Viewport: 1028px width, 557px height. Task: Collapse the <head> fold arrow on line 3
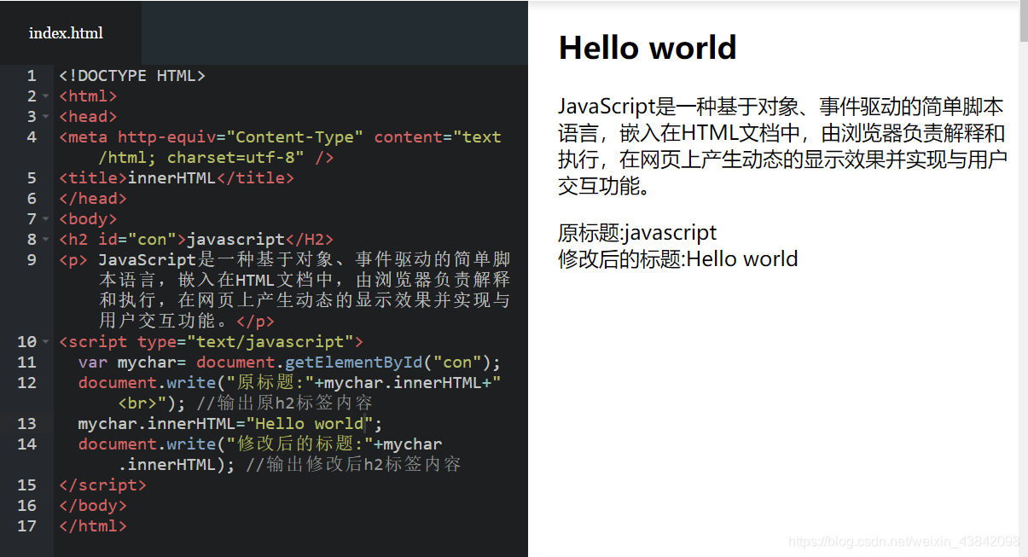pos(45,117)
